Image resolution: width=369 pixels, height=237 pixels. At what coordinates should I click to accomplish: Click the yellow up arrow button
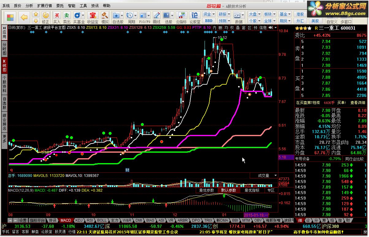[x=36, y=14]
